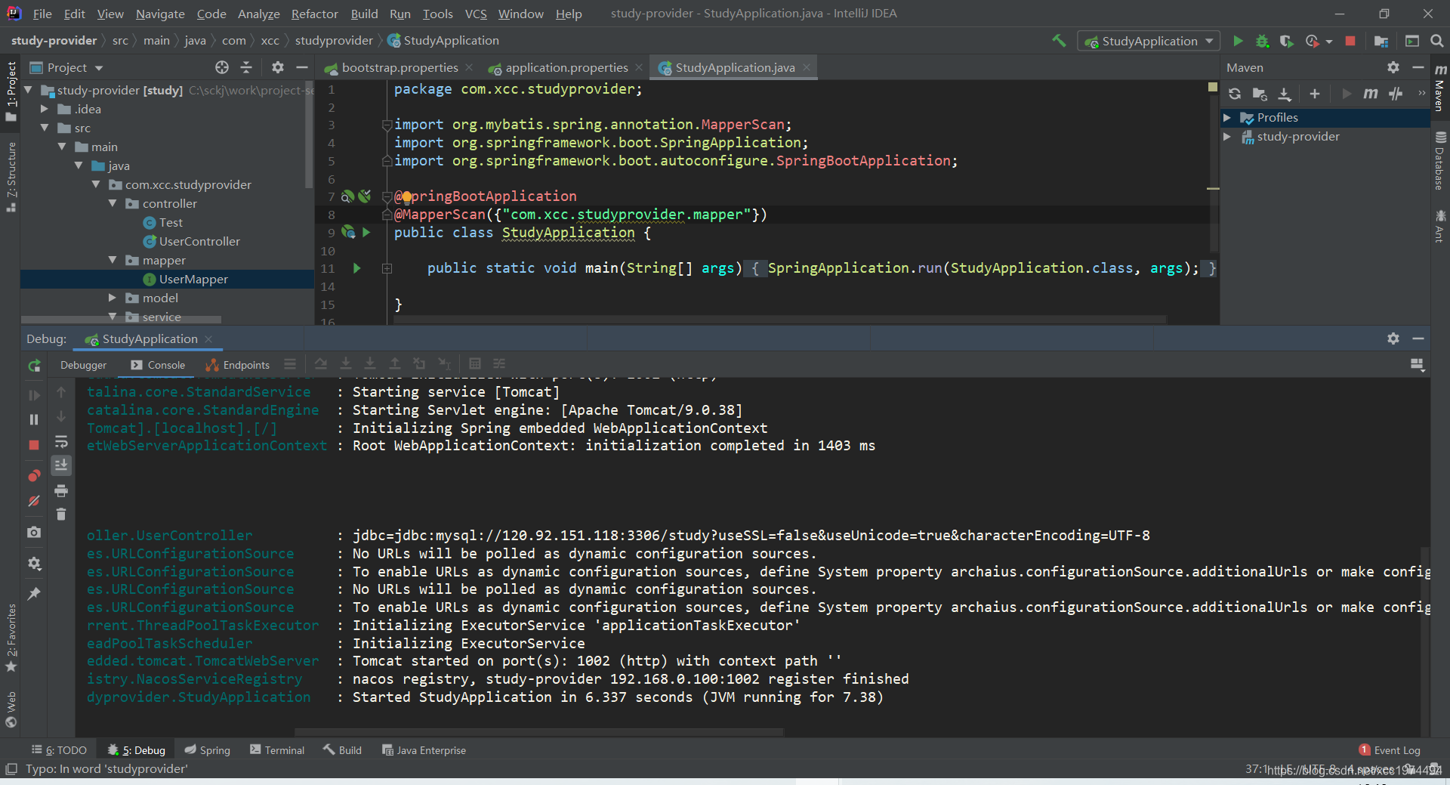Viewport: 1450px width, 785px height.
Task: Switch to the application.properties tab
Action: pos(566,67)
